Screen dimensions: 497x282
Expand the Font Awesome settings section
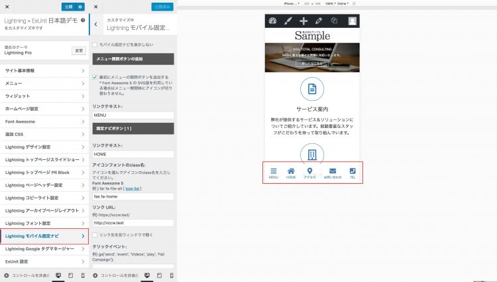[x=44, y=121]
